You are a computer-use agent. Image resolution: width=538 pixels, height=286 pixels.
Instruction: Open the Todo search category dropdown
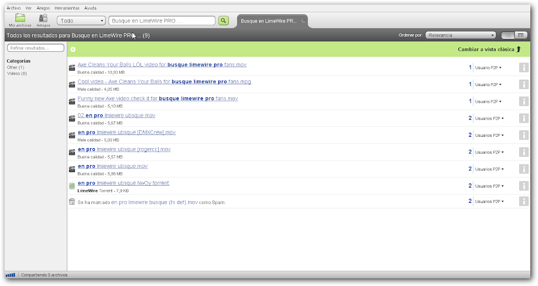(81, 21)
